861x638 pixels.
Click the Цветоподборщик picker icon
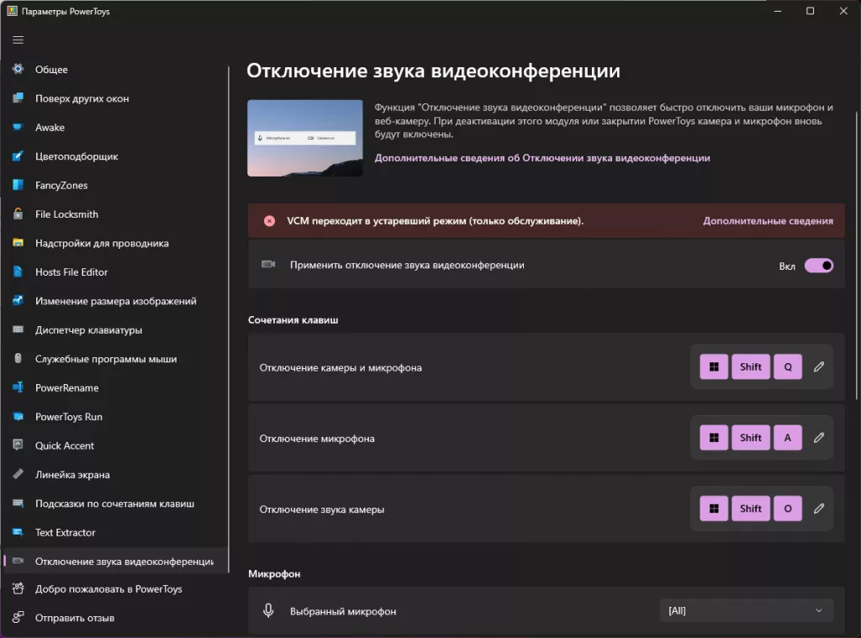18,156
